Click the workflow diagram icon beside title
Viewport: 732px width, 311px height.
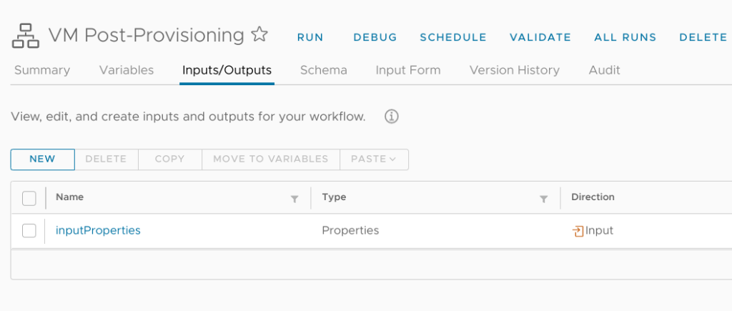point(25,36)
